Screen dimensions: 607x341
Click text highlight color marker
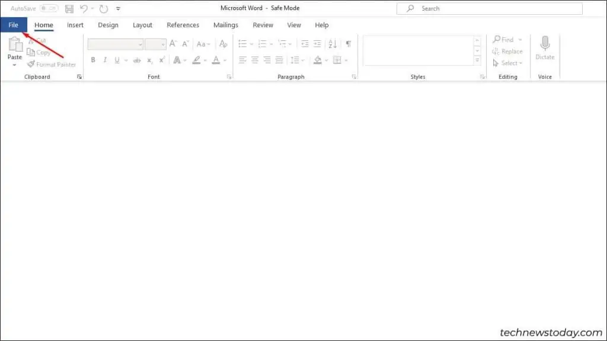tap(196, 60)
